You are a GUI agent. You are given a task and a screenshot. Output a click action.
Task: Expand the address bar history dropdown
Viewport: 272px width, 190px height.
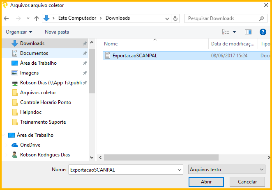[x=167, y=18]
